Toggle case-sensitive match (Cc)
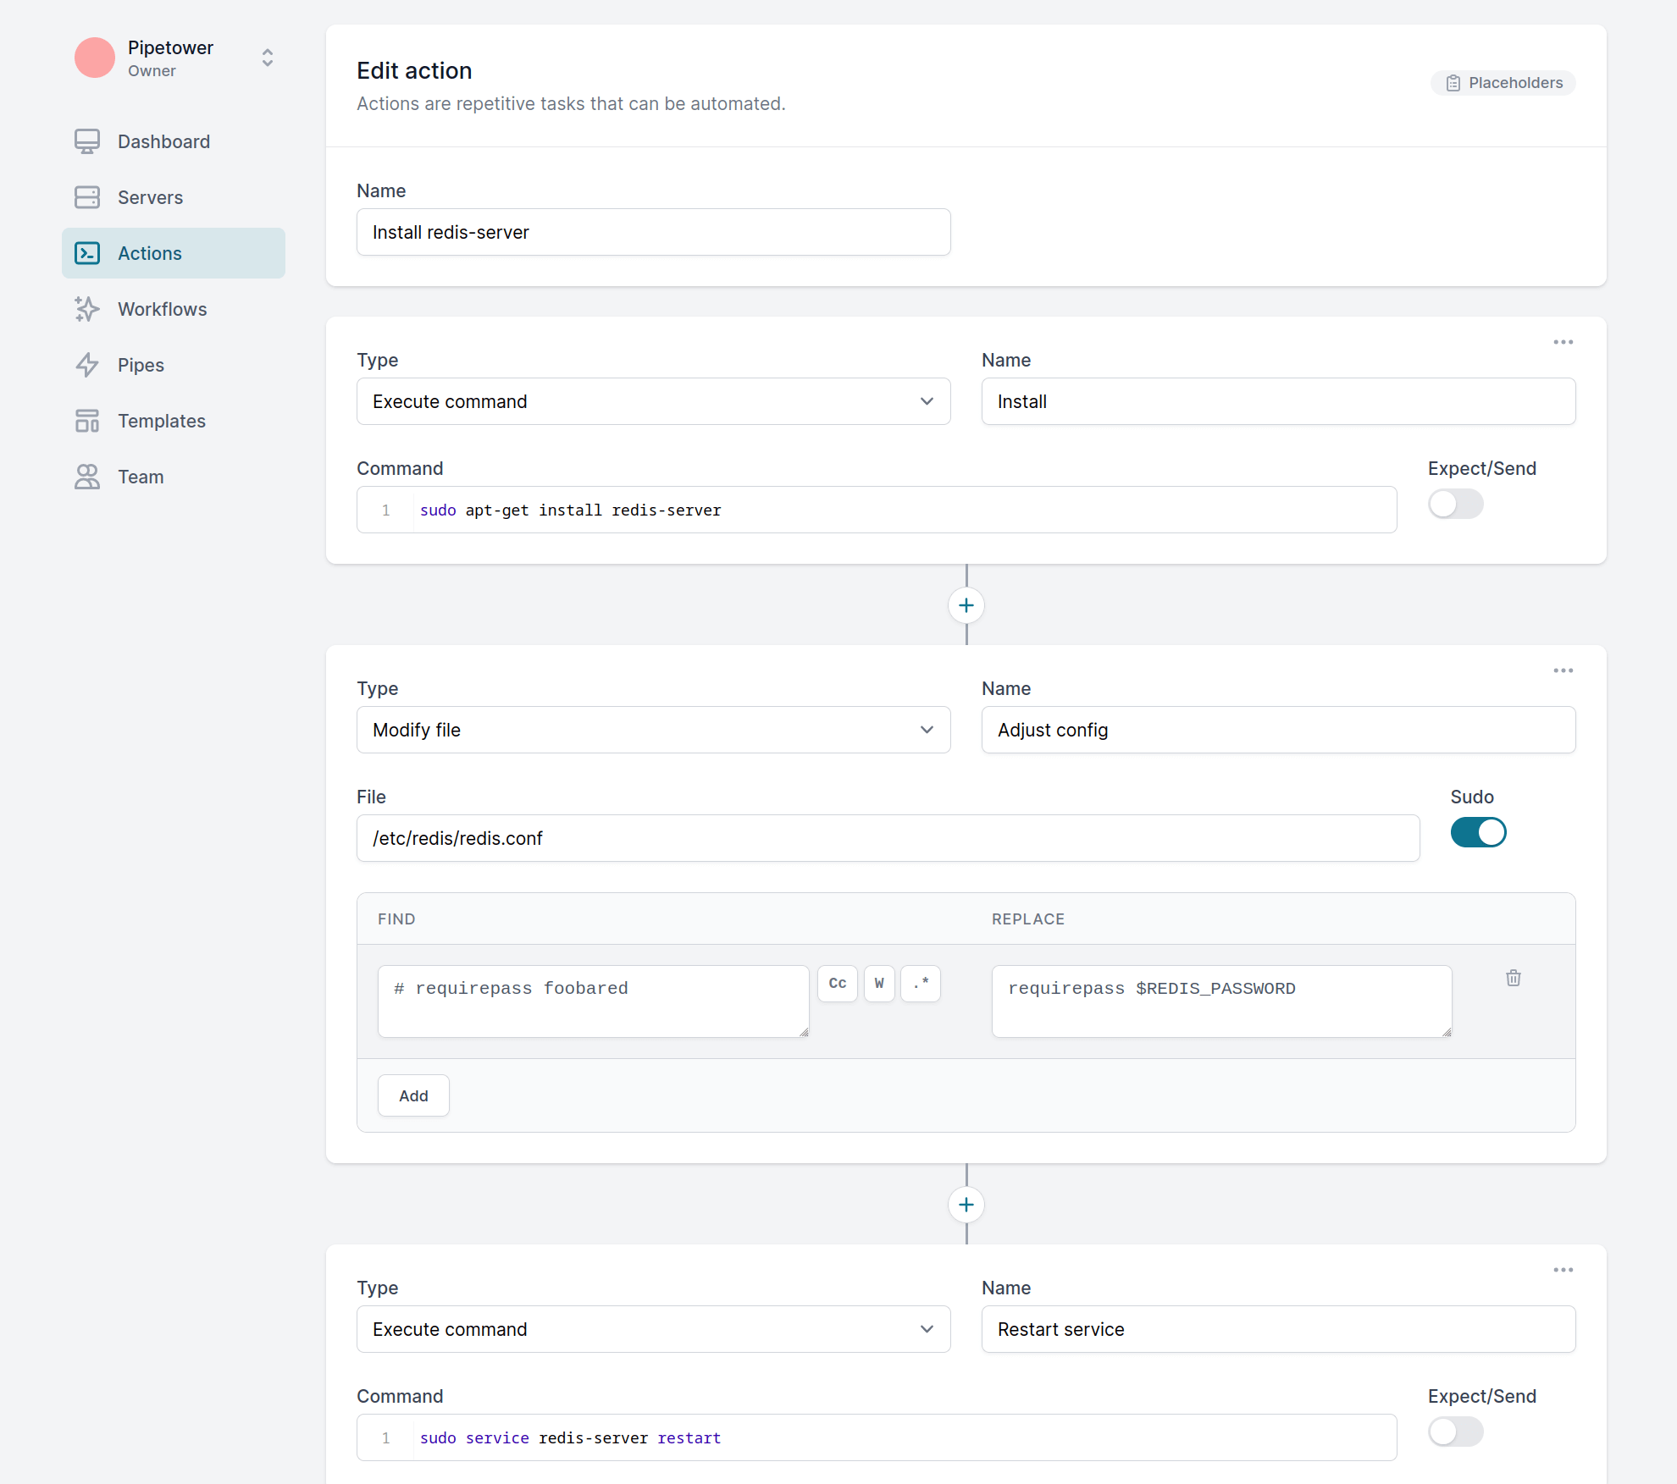This screenshot has height=1484, width=1677. tap(838, 984)
